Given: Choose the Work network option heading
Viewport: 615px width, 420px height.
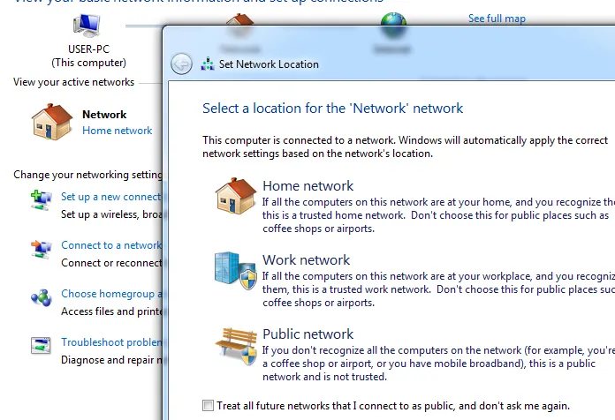Looking at the screenshot, I should 306,259.
